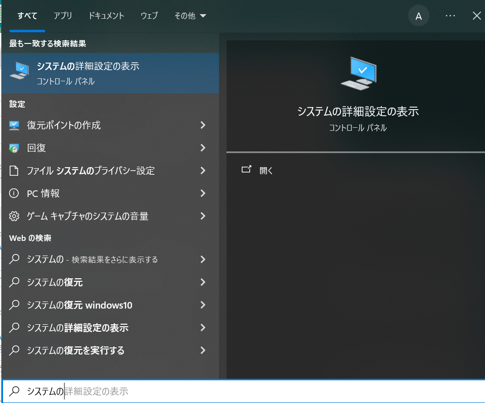
Task: Click search icon beside システムの復元 suggestion
Action: (14, 282)
